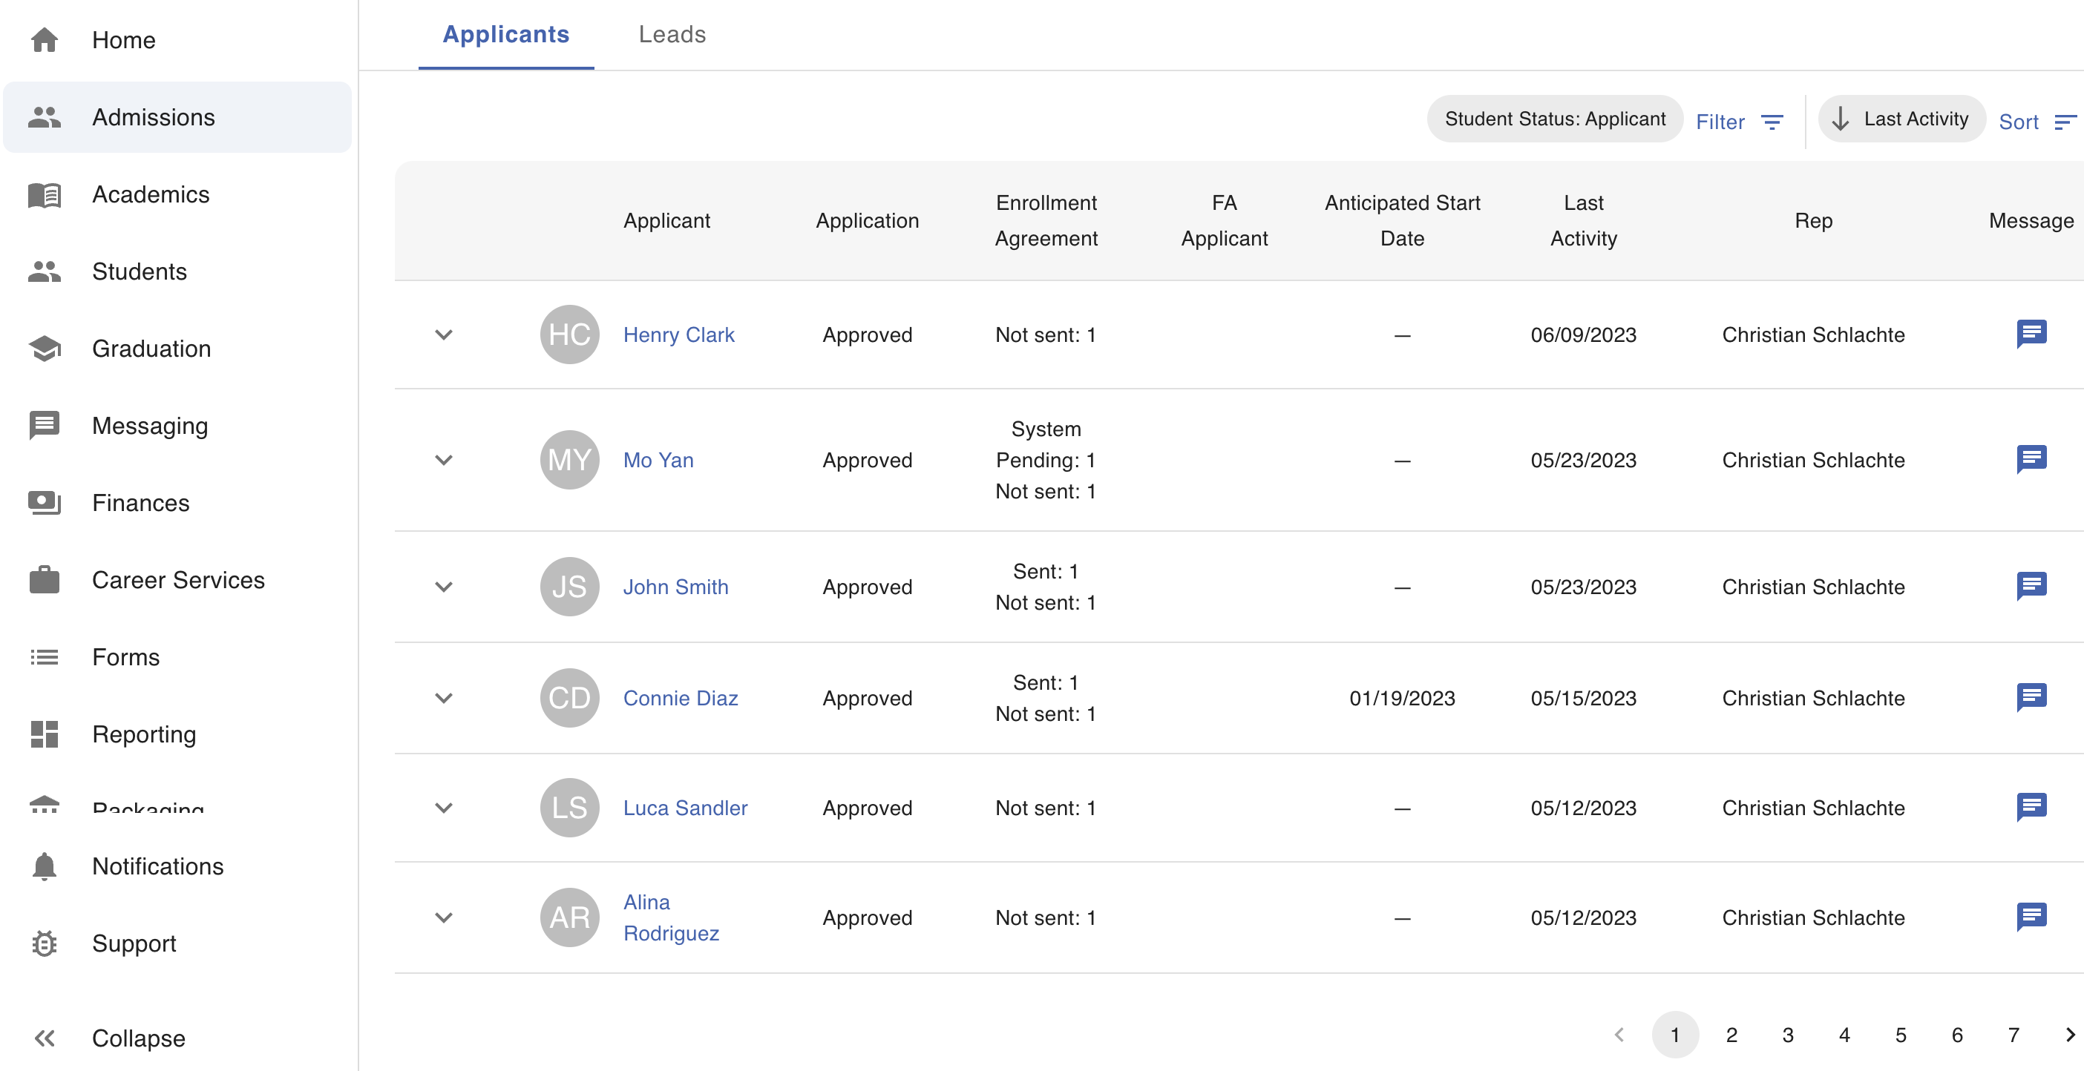Remove the Student Status: Applicant filter chip
Image resolution: width=2084 pixels, height=1071 pixels.
(x=1553, y=118)
